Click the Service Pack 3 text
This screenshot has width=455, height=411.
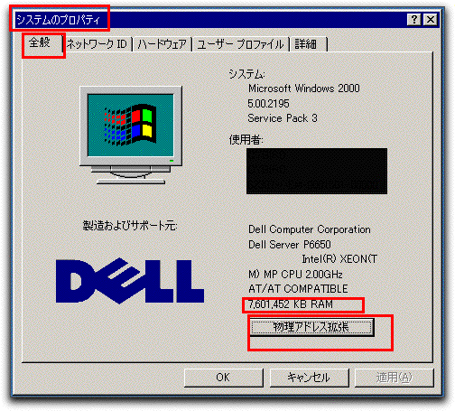click(x=283, y=118)
